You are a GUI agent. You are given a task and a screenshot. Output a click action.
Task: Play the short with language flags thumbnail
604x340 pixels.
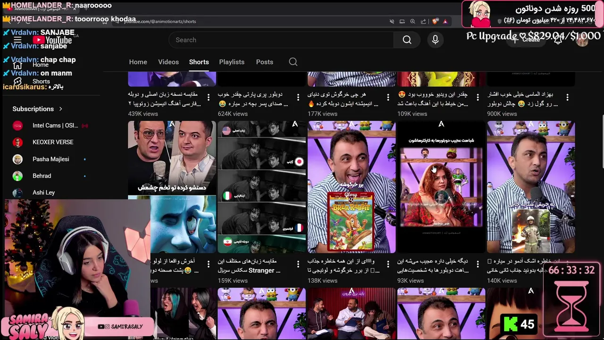(262, 187)
